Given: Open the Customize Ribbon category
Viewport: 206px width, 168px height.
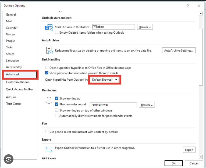Looking at the screenshot, I should 17,82.
